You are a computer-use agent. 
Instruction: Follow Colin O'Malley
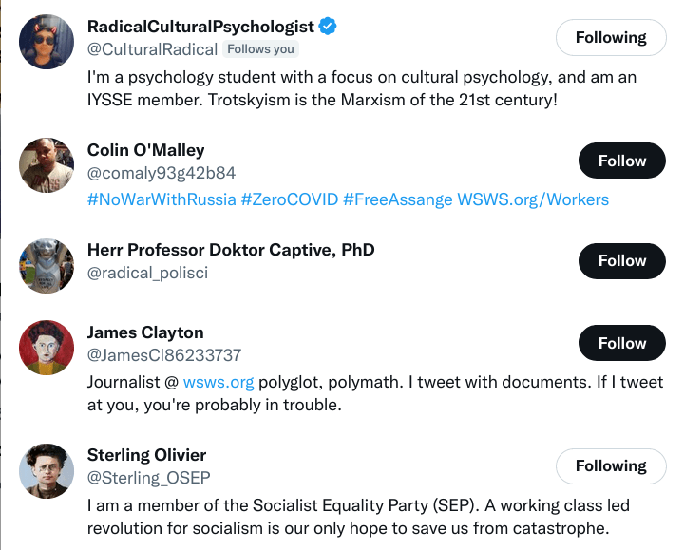pyautogui.click(x=621, y=161)
